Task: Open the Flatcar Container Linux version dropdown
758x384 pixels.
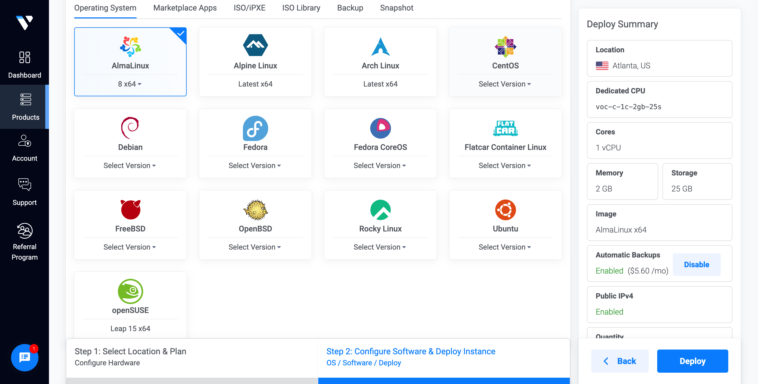Action: tap(505, 165)
